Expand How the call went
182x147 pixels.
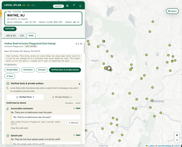[19, 128]
